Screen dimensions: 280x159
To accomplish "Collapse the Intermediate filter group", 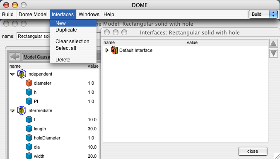I will [12, 111].
